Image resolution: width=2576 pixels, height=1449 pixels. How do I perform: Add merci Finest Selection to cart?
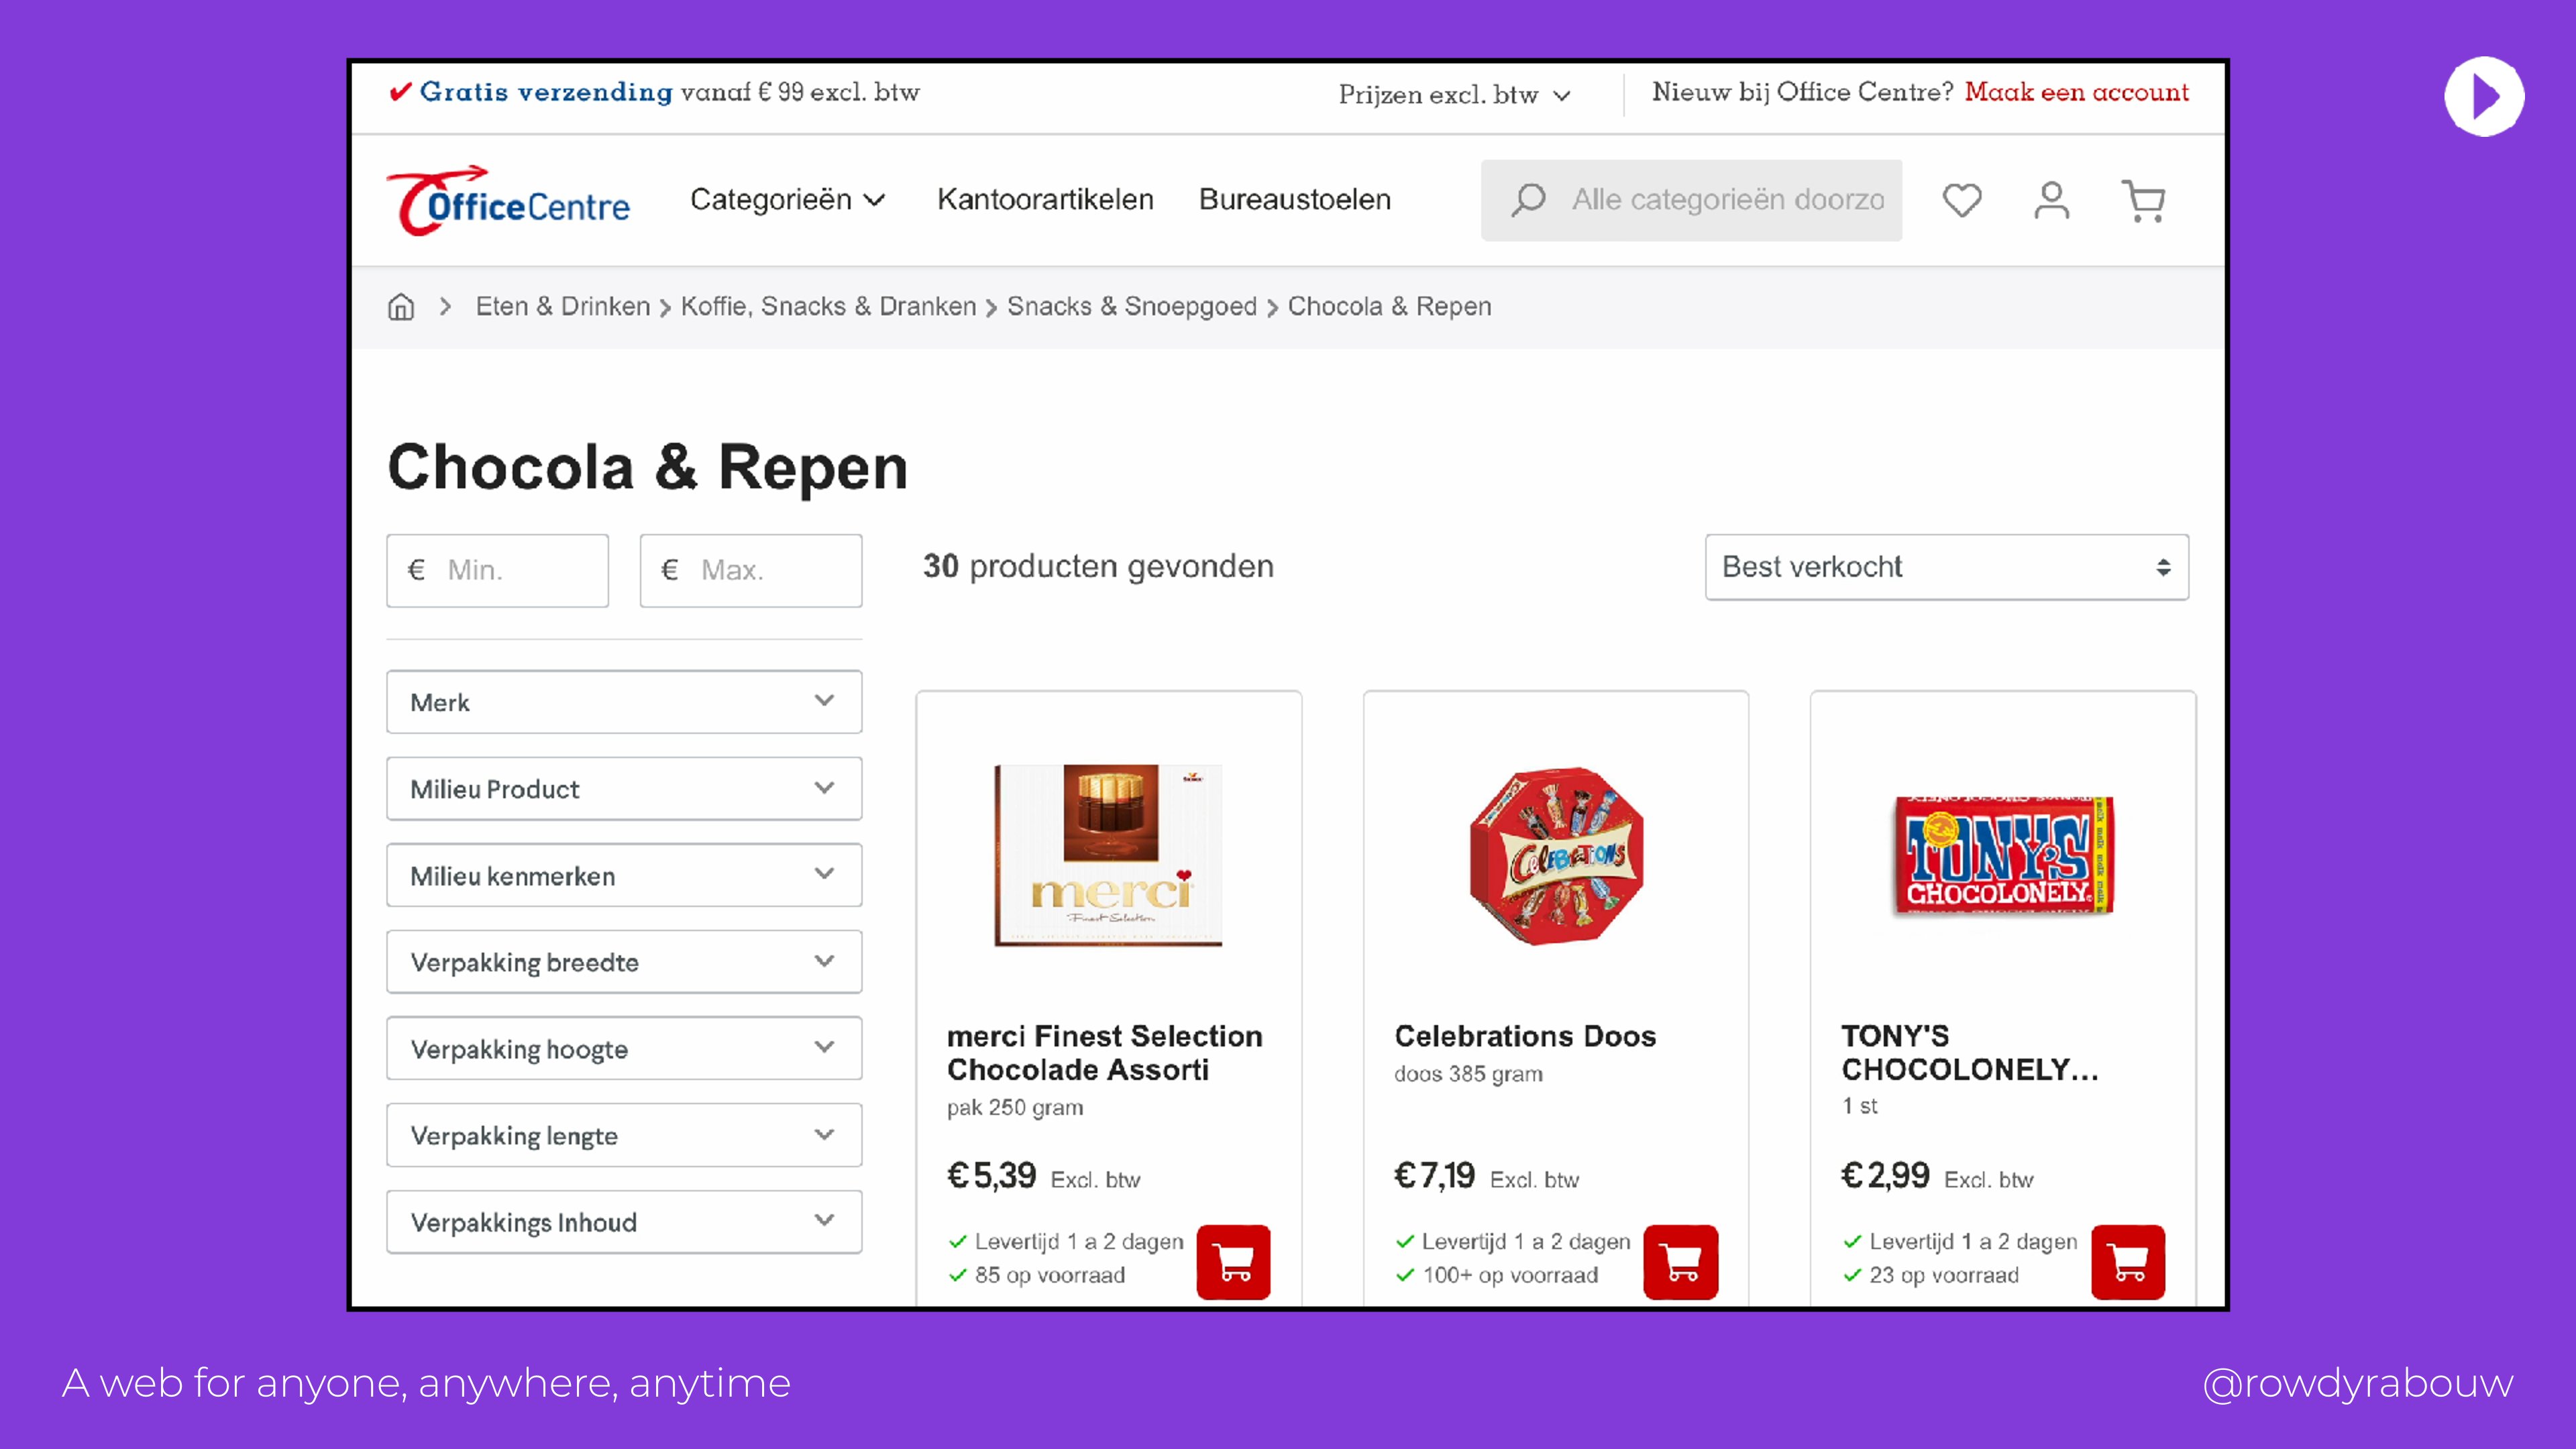point(1233,1261)
